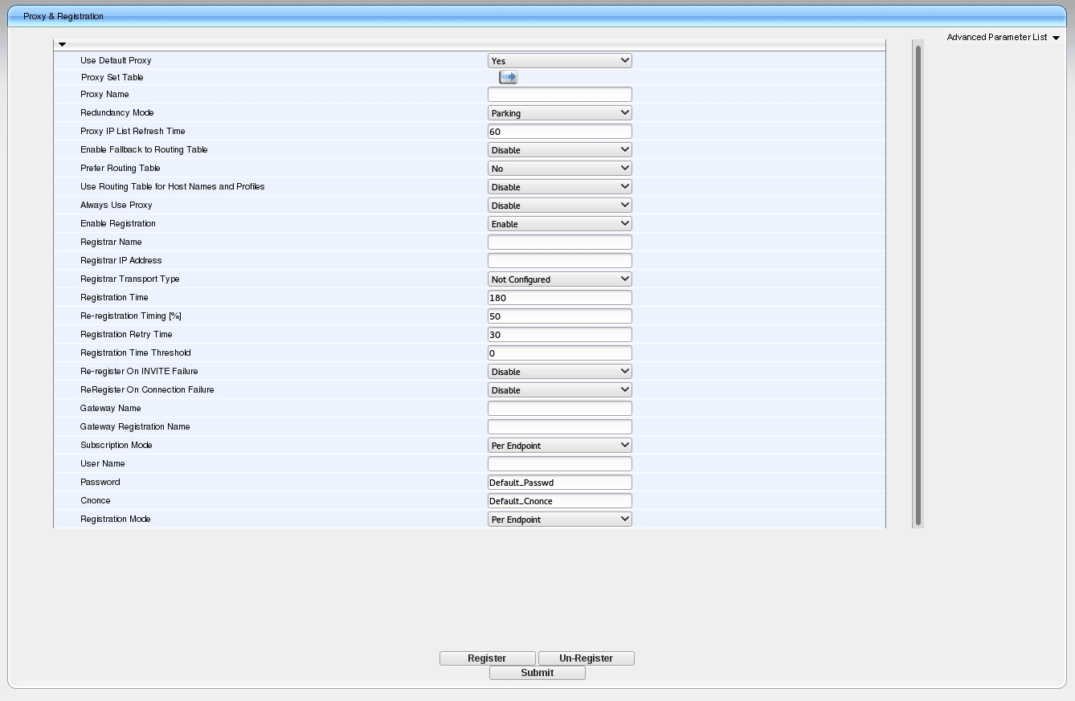Open Use Routing Table for Host Names dropdown
Viewport: 1075px width, 701px height.
(560, 186)
